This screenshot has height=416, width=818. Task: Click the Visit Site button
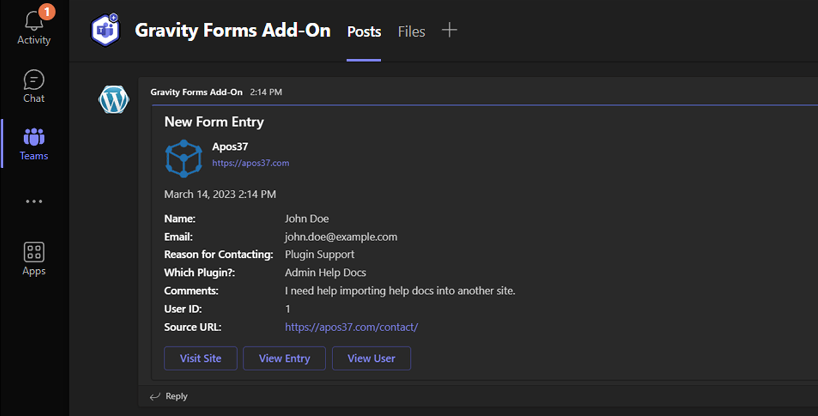[200, 358]
